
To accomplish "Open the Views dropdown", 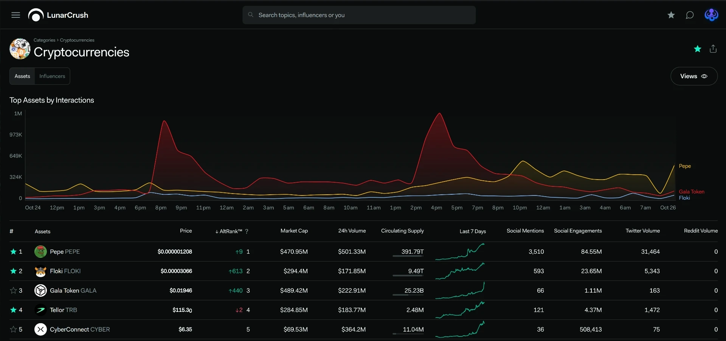I will click(694, 76).
